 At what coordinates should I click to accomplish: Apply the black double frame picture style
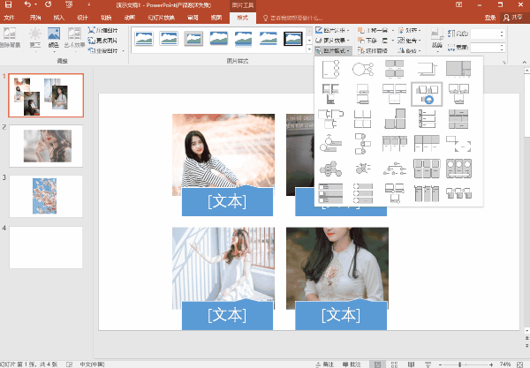coord(293,39)
